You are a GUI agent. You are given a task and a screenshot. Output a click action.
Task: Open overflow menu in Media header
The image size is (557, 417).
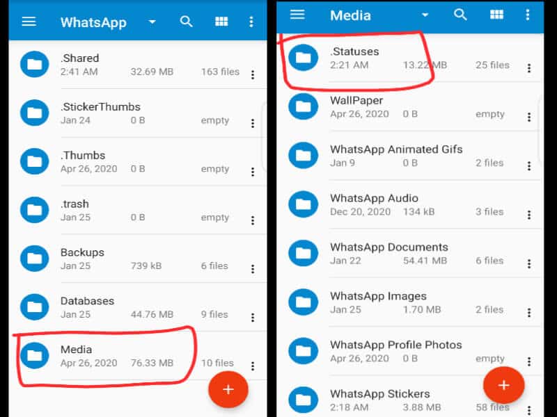[x=528, y=15]
